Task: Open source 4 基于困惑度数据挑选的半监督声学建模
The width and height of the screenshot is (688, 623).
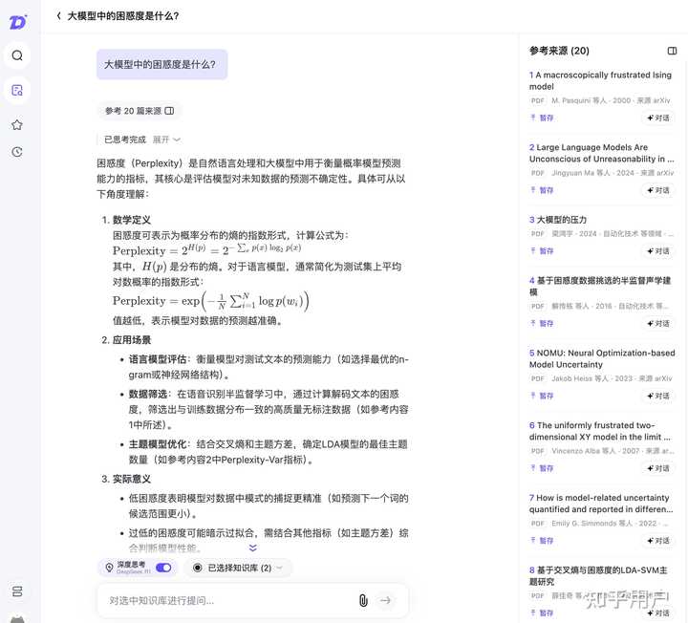Action: 600,286
